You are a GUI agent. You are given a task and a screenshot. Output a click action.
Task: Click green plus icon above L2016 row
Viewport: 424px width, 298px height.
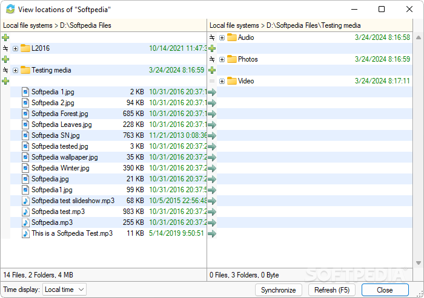pos(5,37)
